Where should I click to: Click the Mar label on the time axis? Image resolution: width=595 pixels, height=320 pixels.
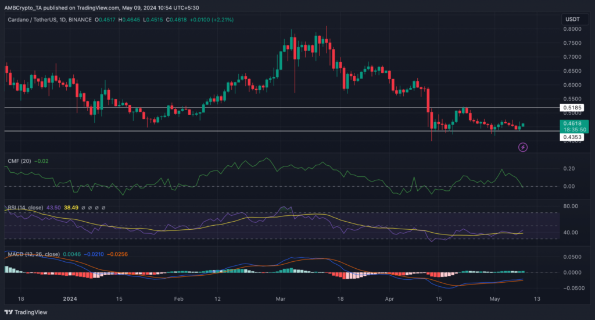(281, 299)
